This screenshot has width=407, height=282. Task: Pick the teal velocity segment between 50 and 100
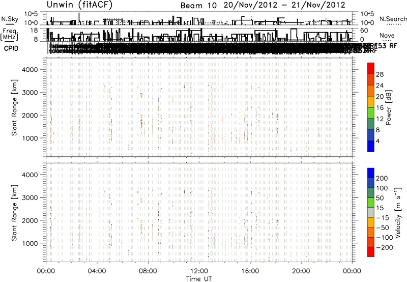tap(371, 193)
